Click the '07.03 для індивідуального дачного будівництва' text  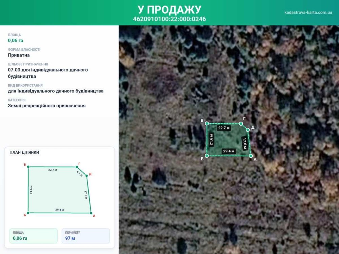[x=48, y=73]
